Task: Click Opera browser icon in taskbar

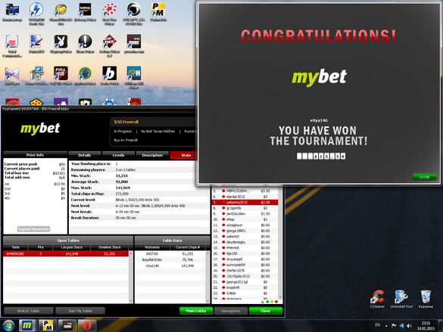Action: 87,325
